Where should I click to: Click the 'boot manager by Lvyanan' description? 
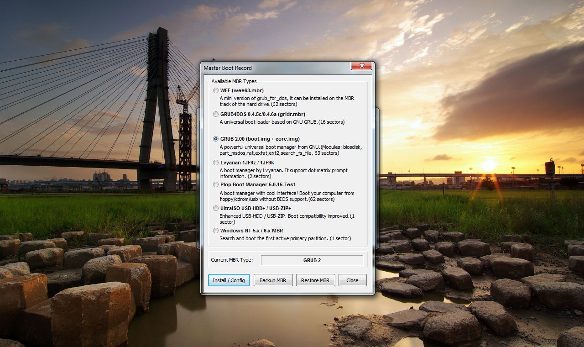coord(283,173)
